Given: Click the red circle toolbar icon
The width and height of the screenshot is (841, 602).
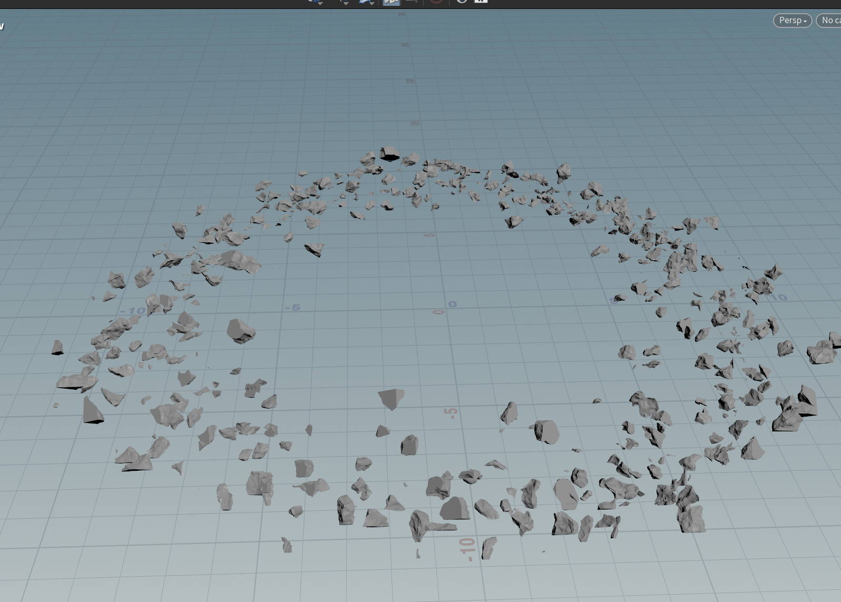Looking at the screenshot, I should 436,2.
